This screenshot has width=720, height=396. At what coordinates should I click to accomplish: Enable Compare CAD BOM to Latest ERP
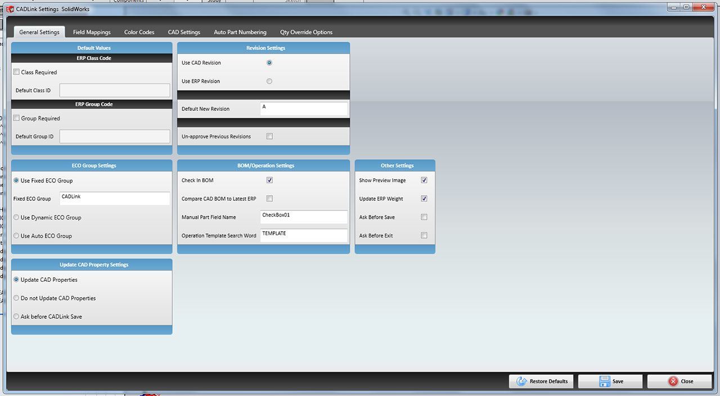click(x=269, y=199)
